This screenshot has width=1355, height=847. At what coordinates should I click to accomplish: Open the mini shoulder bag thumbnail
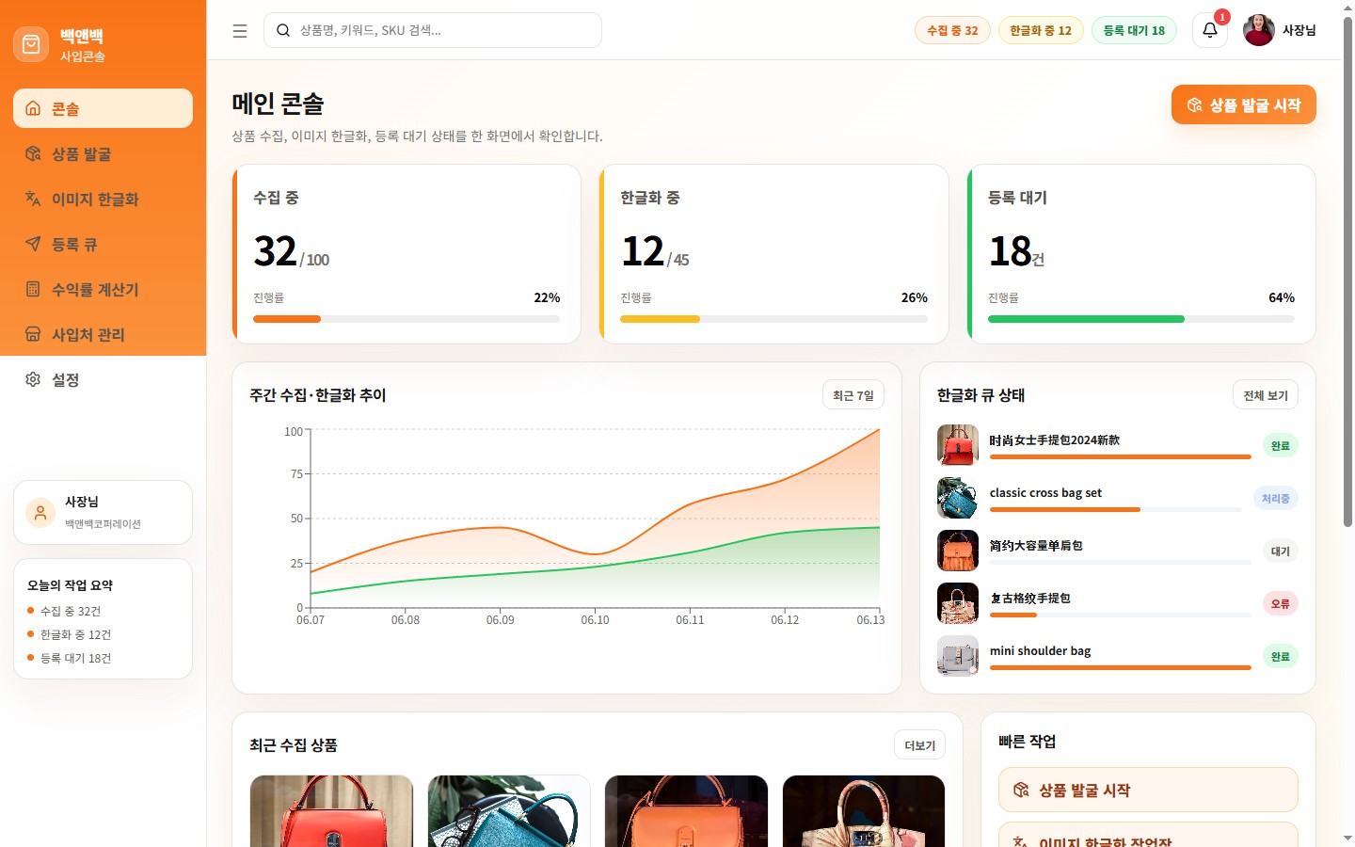pos(958,656)
